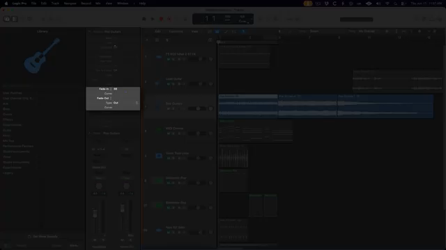Click the Fade-In value 66 field
The height and width of the screenshot is (250, 446).
[116, 89]
